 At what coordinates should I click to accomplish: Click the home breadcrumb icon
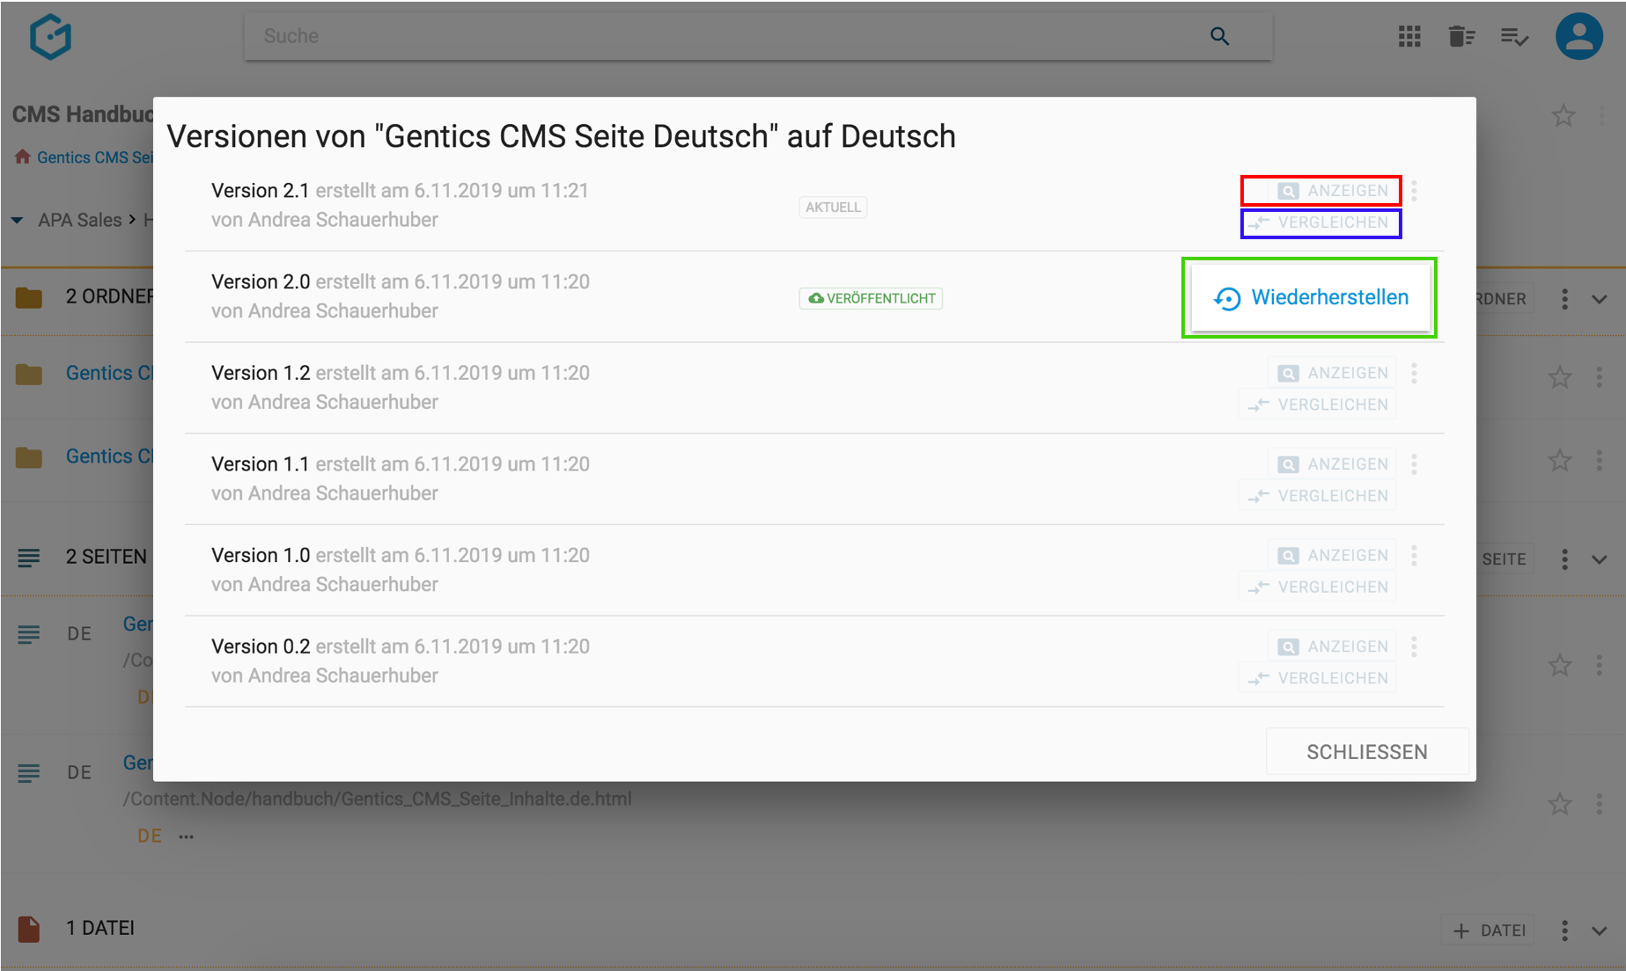[23, 157]
